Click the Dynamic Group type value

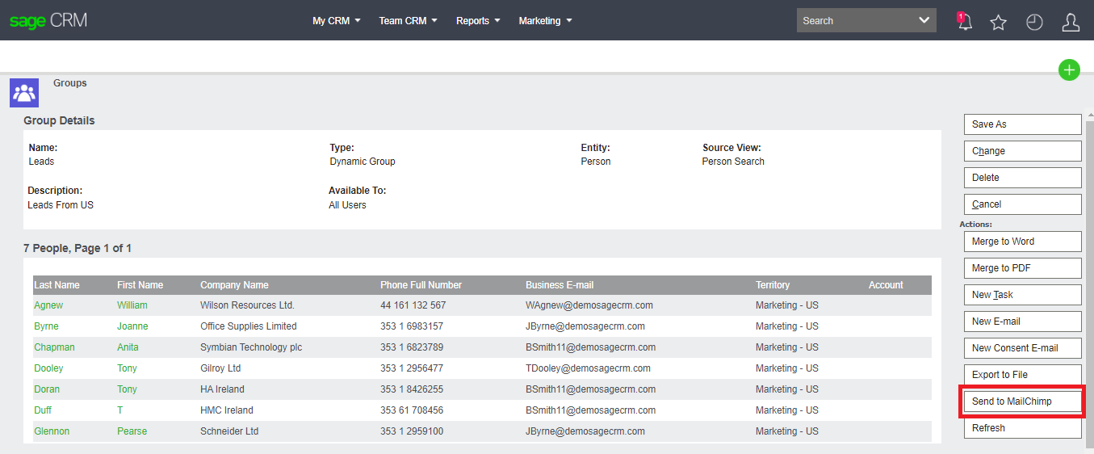click(x=363, y=162)
